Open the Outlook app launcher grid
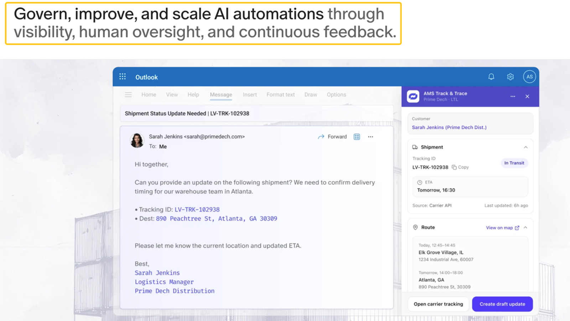Image resolution: width=570 pixels, height=321 pixels. pos(123,77)
